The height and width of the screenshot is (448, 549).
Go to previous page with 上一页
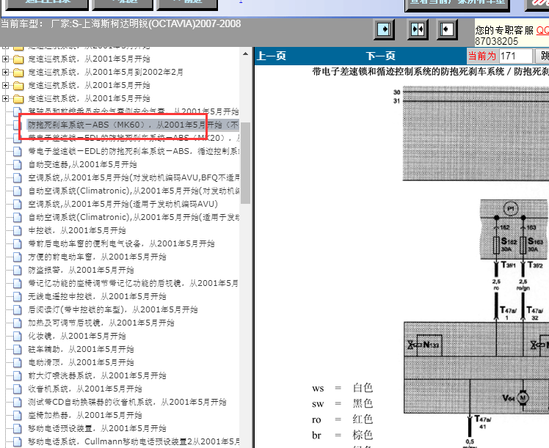pyautogui.click(x=272, y=56)
